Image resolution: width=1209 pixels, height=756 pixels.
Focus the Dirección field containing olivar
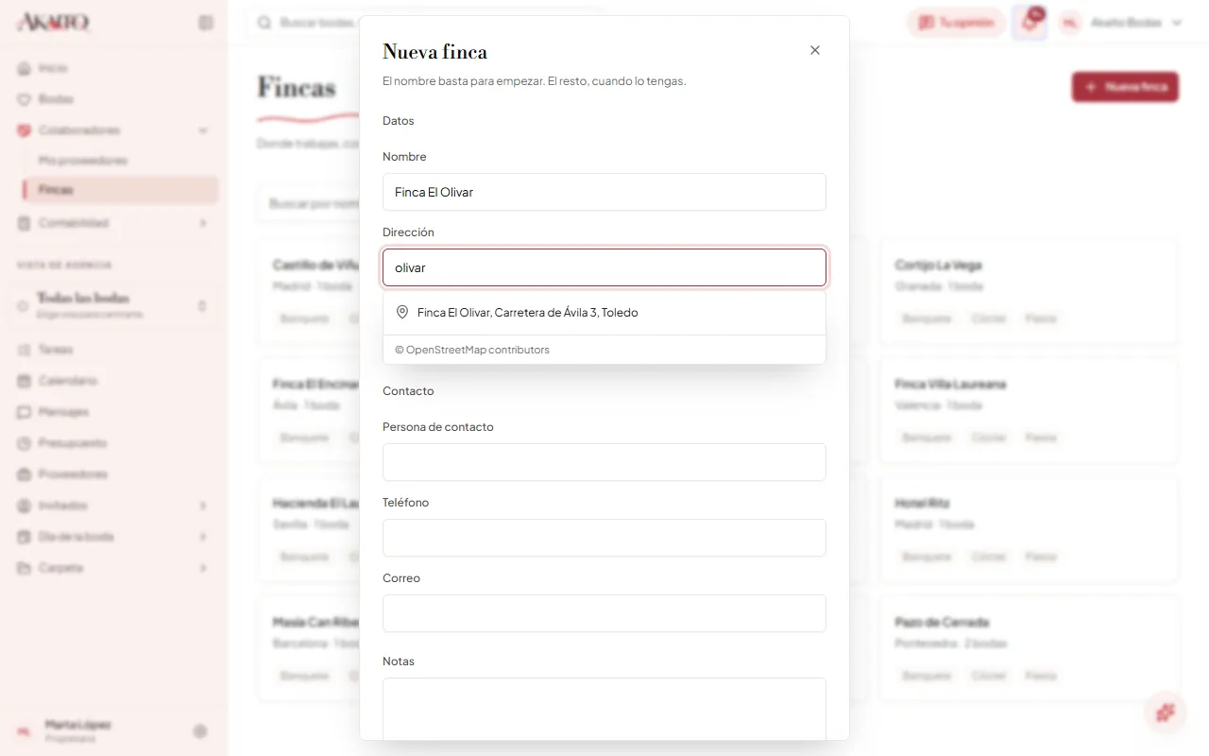tap(604, 267)
